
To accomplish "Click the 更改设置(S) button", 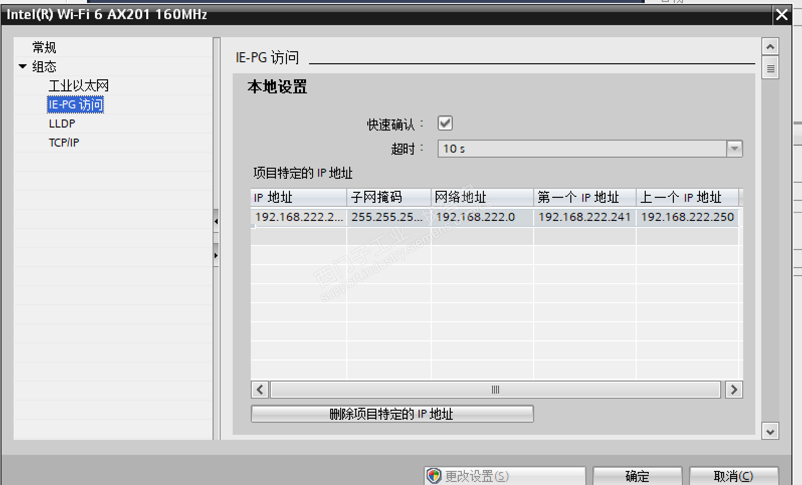I will pos(505,475).
